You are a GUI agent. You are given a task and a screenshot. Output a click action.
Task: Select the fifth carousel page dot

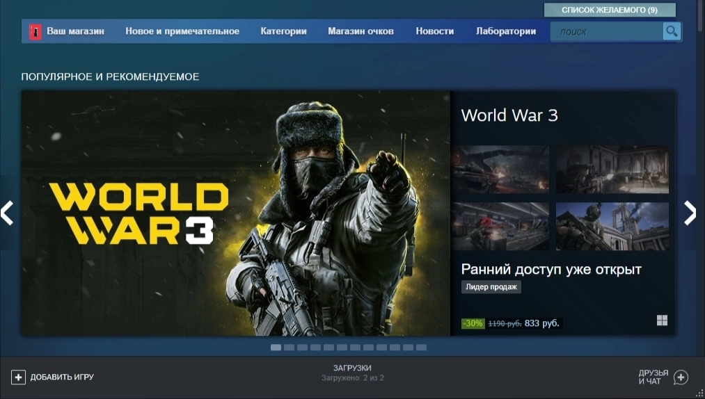coord(328,348)
